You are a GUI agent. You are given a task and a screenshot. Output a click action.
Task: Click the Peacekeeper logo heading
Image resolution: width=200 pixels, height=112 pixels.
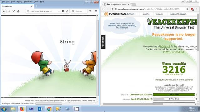coord(172,21)
